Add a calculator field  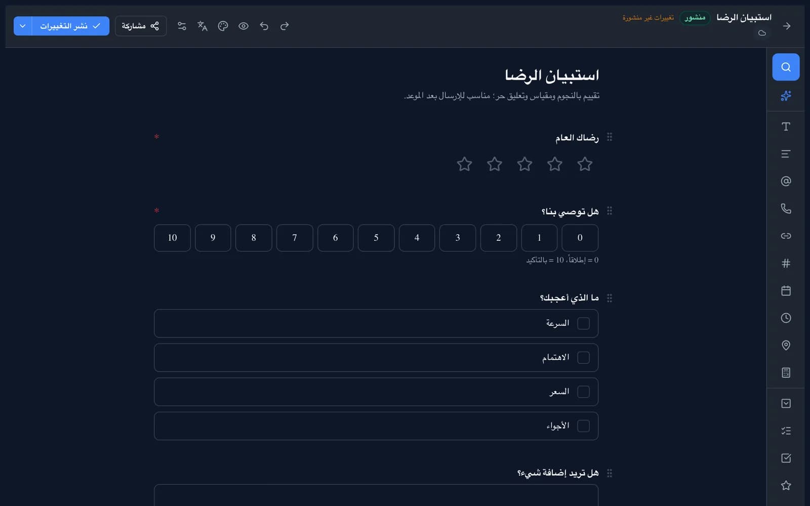pyautogui.click(x=786, y=372)
